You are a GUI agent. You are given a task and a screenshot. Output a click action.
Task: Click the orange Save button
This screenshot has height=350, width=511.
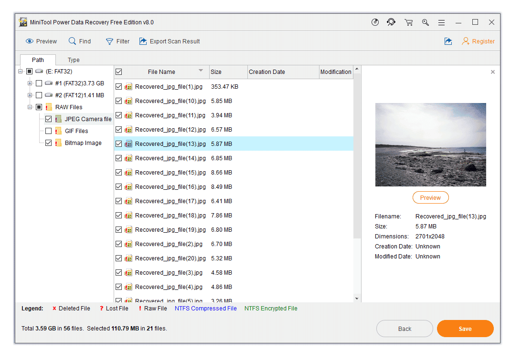(x=465, y=329)
